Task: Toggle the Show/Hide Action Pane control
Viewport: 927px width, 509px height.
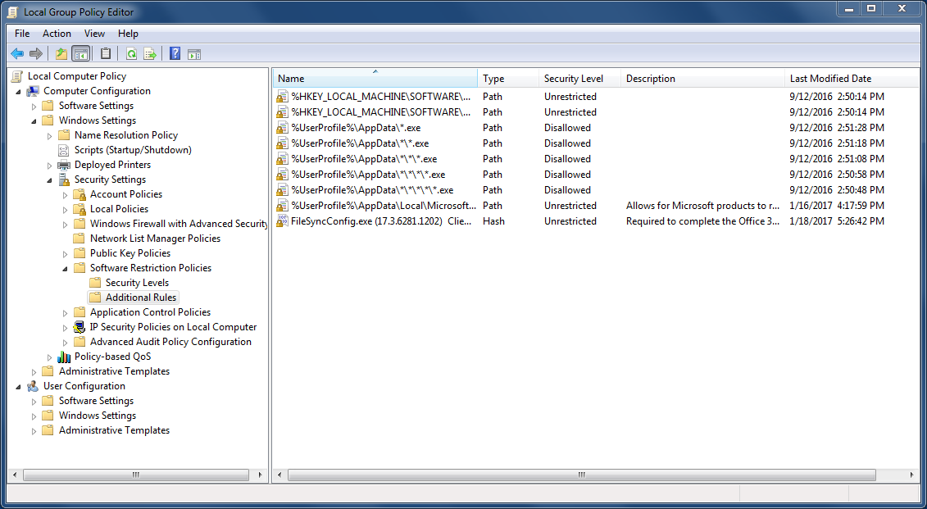Action: pyautogui.click(x=193, y=53)
